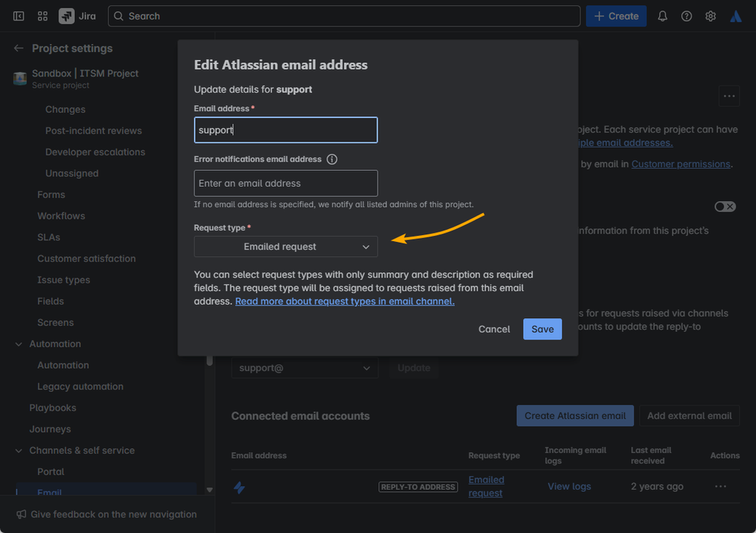Go back using the Project settings arrow
756x533 pixels.
coord(19,48)
